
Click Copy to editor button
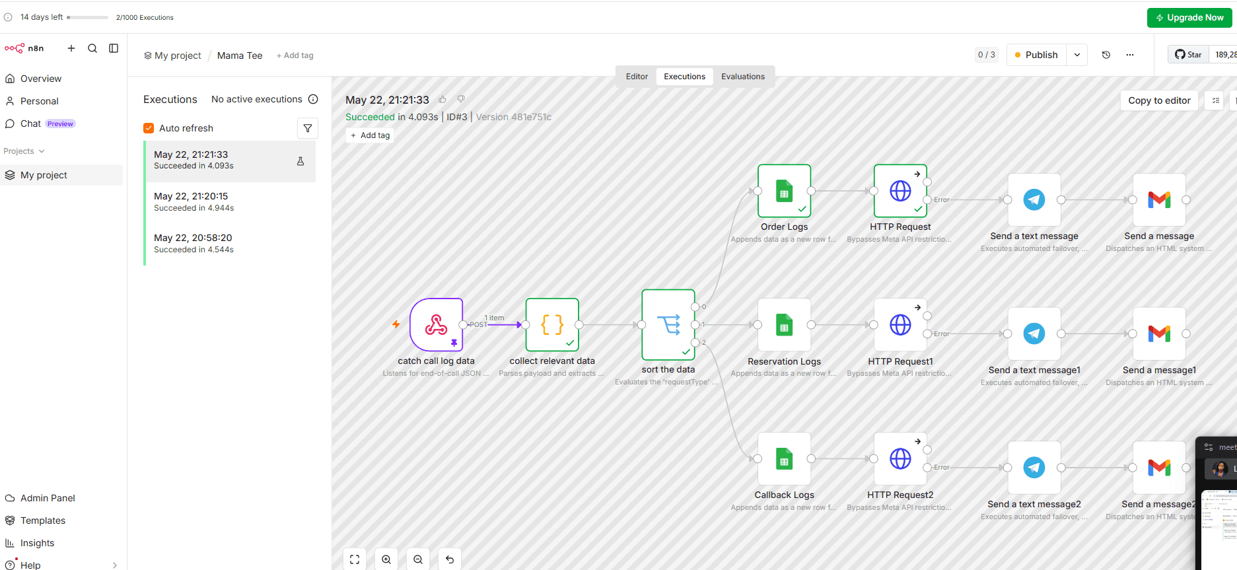click(1159, 100)
